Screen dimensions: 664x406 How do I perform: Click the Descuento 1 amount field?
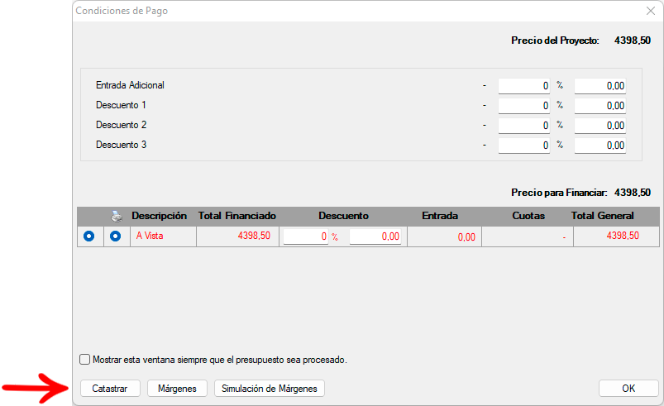pyautogui.click(x=600, y=105)
